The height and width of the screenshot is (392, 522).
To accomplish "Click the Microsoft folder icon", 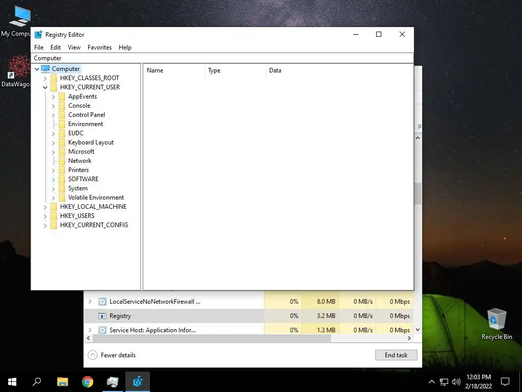I will (62, 151).
